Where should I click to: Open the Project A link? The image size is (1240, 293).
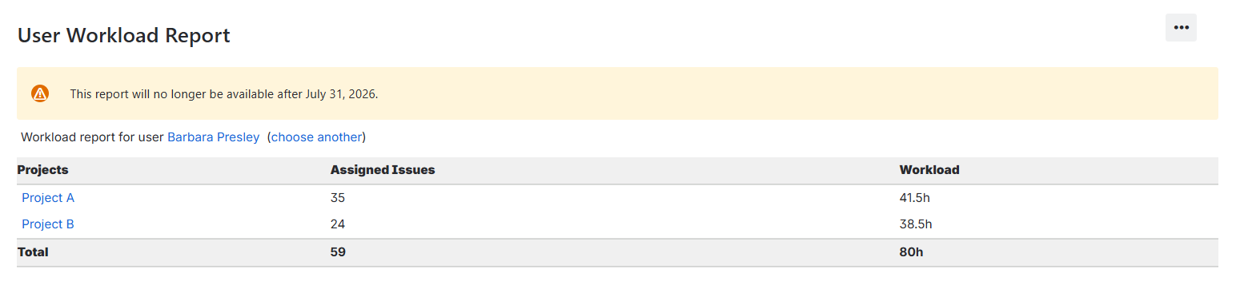48,198
